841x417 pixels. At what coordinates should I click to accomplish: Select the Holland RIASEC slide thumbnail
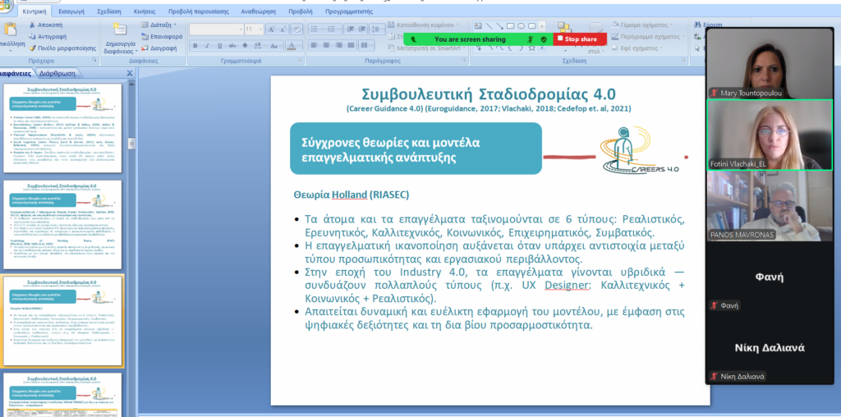[62, 320]
